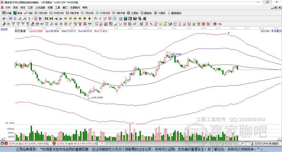282x152 pixels.
Task: Click the 3274.18 index status entry
Action: click(x=27, y=143)
